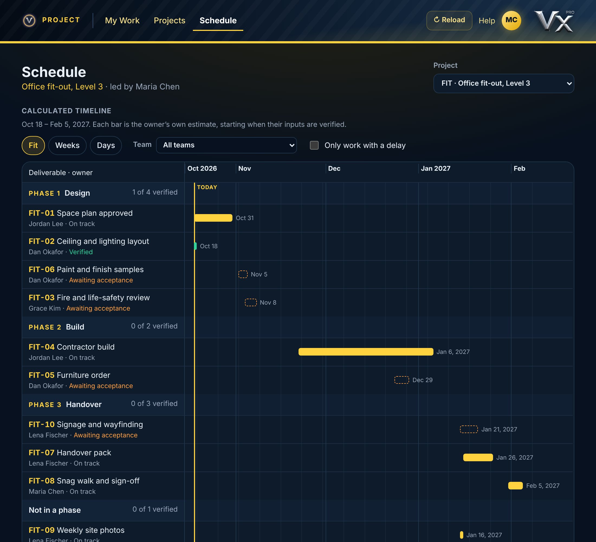Go to the Projects tab
Viewport: 596px width, 542px height.
point(169,20)
